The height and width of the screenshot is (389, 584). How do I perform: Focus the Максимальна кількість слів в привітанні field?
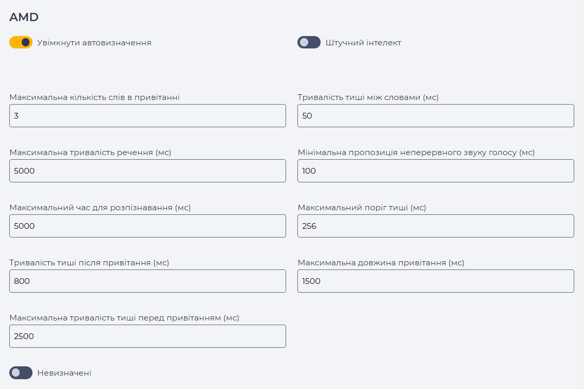[x=147, y=116]
